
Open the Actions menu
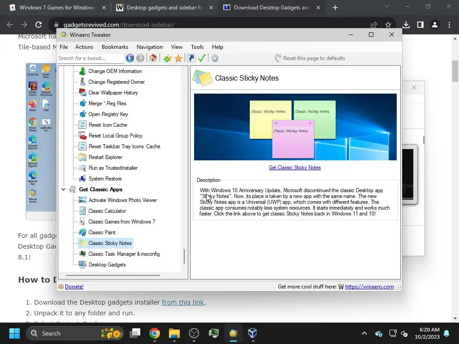(x=84, y=47)
